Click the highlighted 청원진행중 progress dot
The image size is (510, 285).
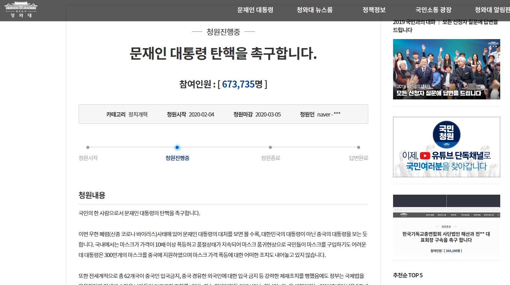177,148
